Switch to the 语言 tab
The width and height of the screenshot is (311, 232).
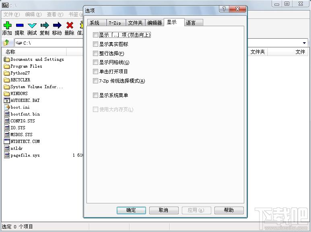tap(194, 23)
